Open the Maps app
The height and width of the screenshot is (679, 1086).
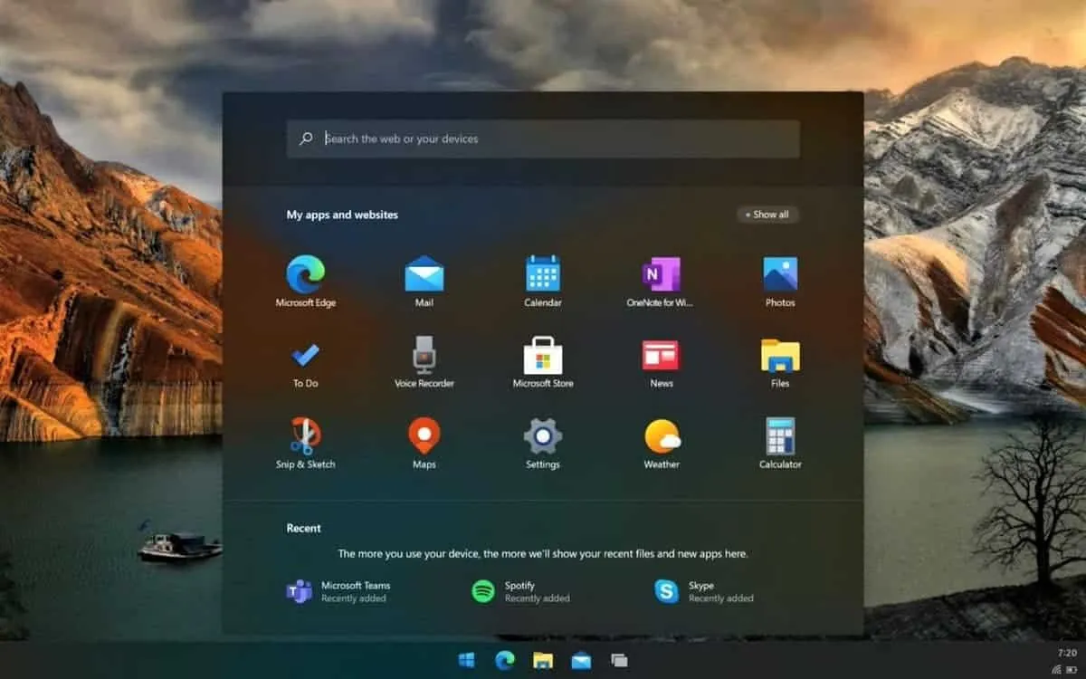point(424,436)
